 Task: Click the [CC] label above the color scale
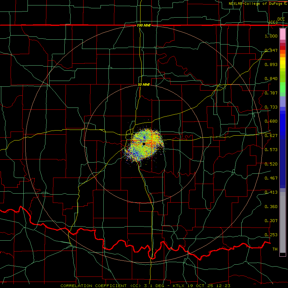click(x=273, y=22)
